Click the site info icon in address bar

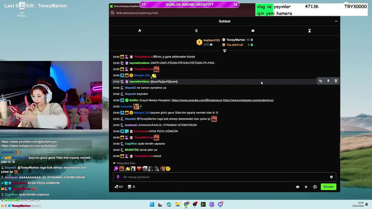[x=112, y=13]
